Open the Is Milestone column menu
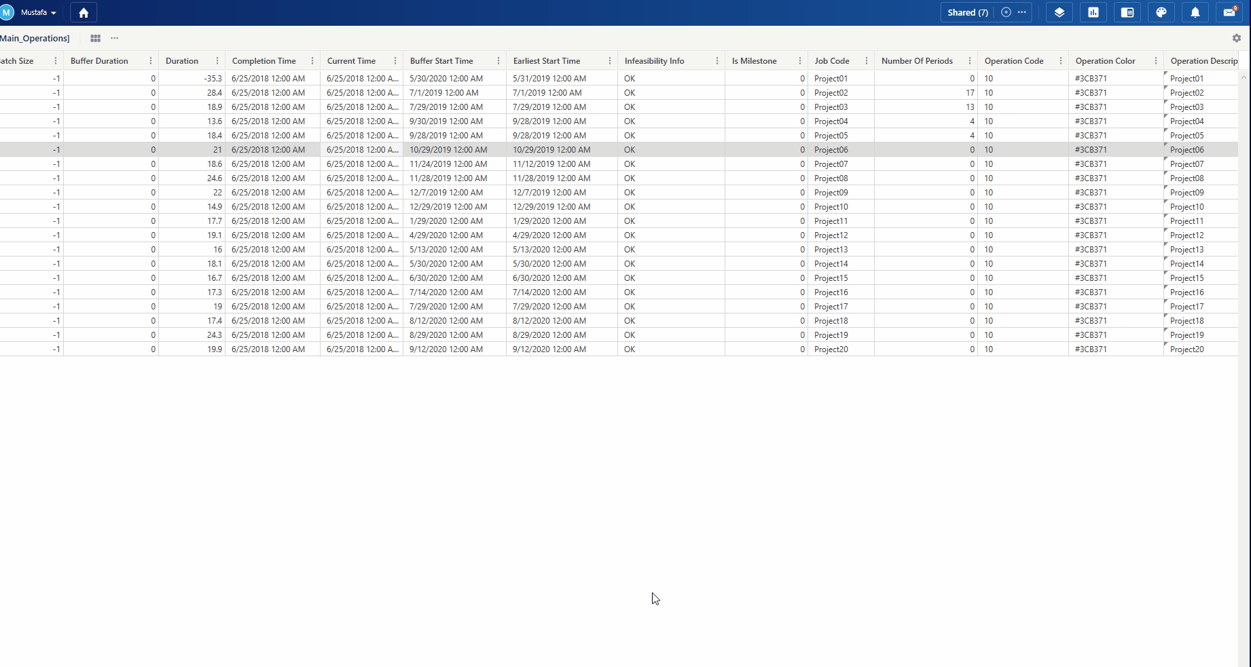The image size is (1251, 667). pos(799,61)
